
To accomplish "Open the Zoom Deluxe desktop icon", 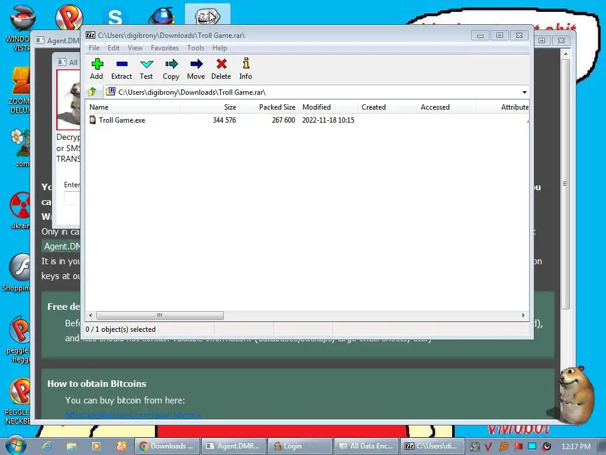I will tap(20, 90).
